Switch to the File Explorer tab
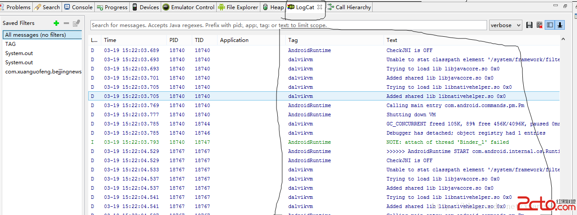The height and width of the screenshot is (215, 577). (x=238, y=7)
